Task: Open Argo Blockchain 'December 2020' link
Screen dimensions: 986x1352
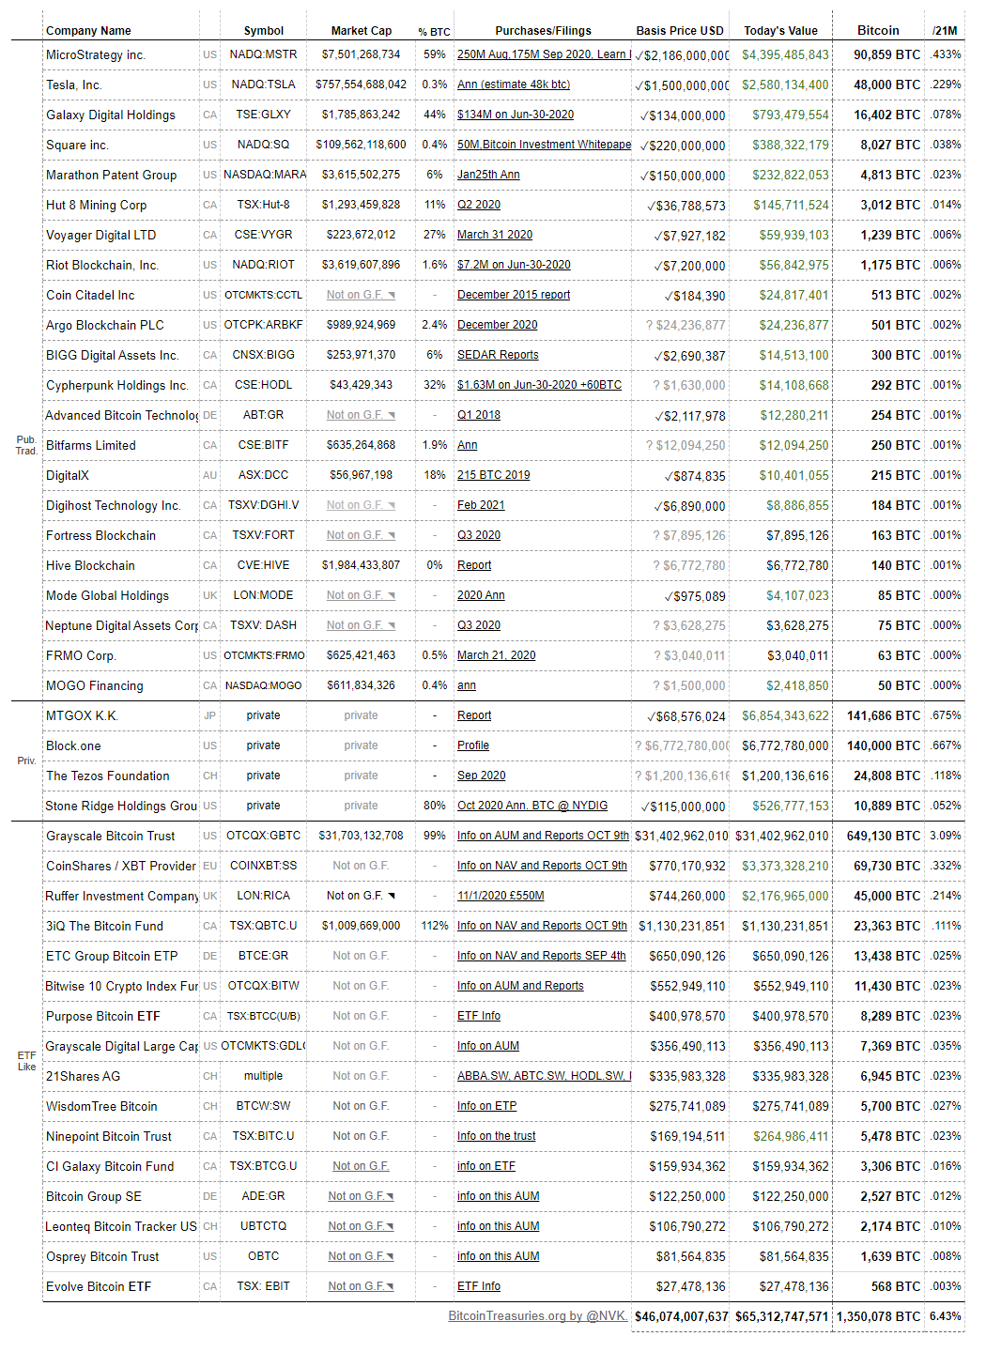Action: 498,325
